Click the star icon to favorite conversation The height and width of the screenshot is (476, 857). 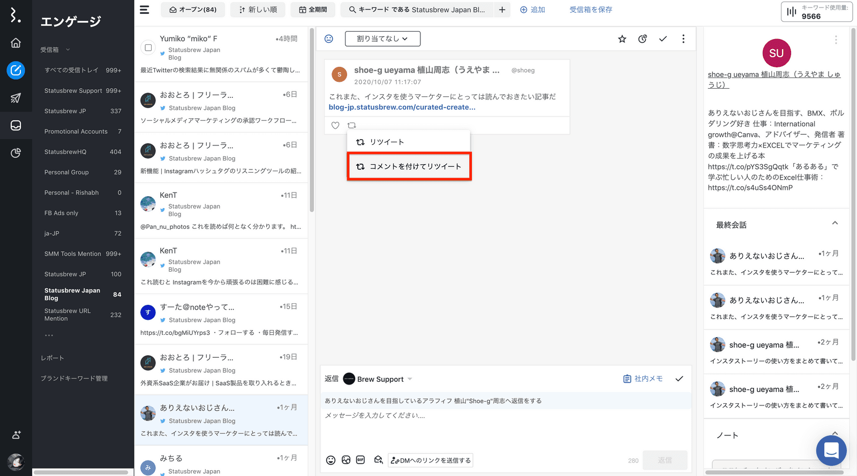(622, 39)
